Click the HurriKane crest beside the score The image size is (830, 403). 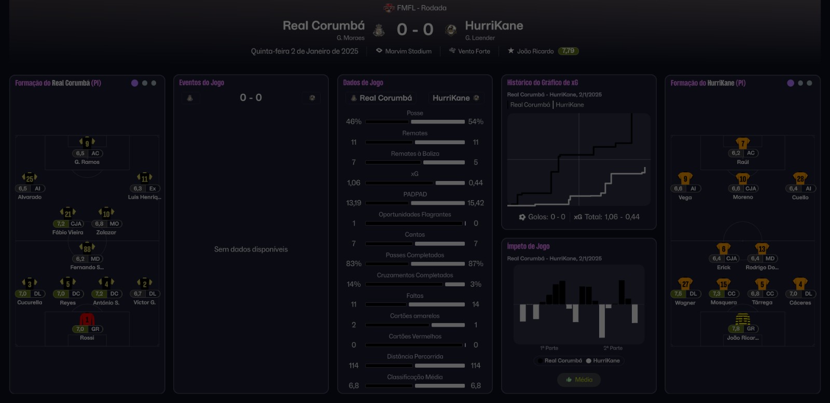pos(451,30)
